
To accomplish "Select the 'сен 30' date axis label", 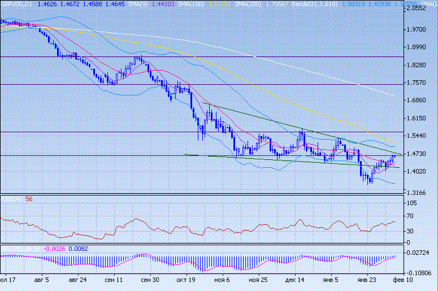I will [150, 280].
